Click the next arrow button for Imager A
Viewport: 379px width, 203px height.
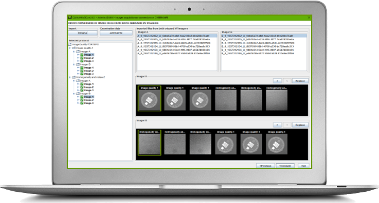(277, 81)
